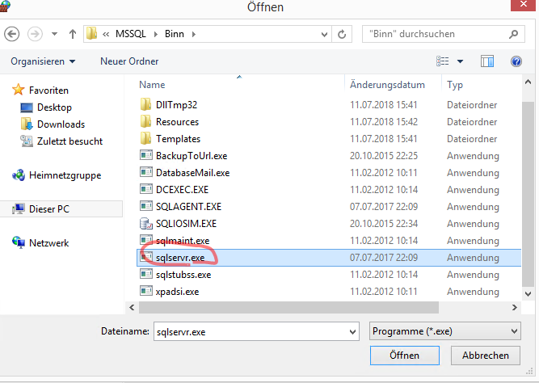Click the Abbrechen button
The image size is (539, 383).
pos(486,356)
